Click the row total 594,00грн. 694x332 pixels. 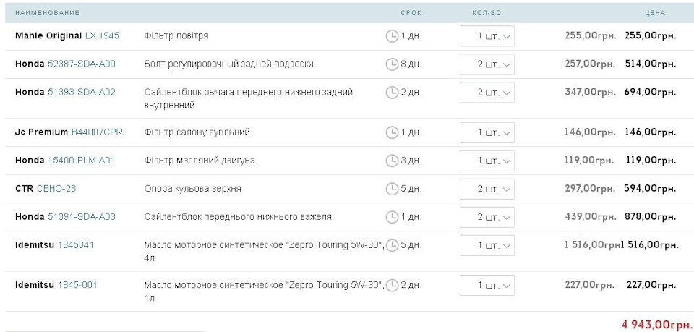coord(650,189)
